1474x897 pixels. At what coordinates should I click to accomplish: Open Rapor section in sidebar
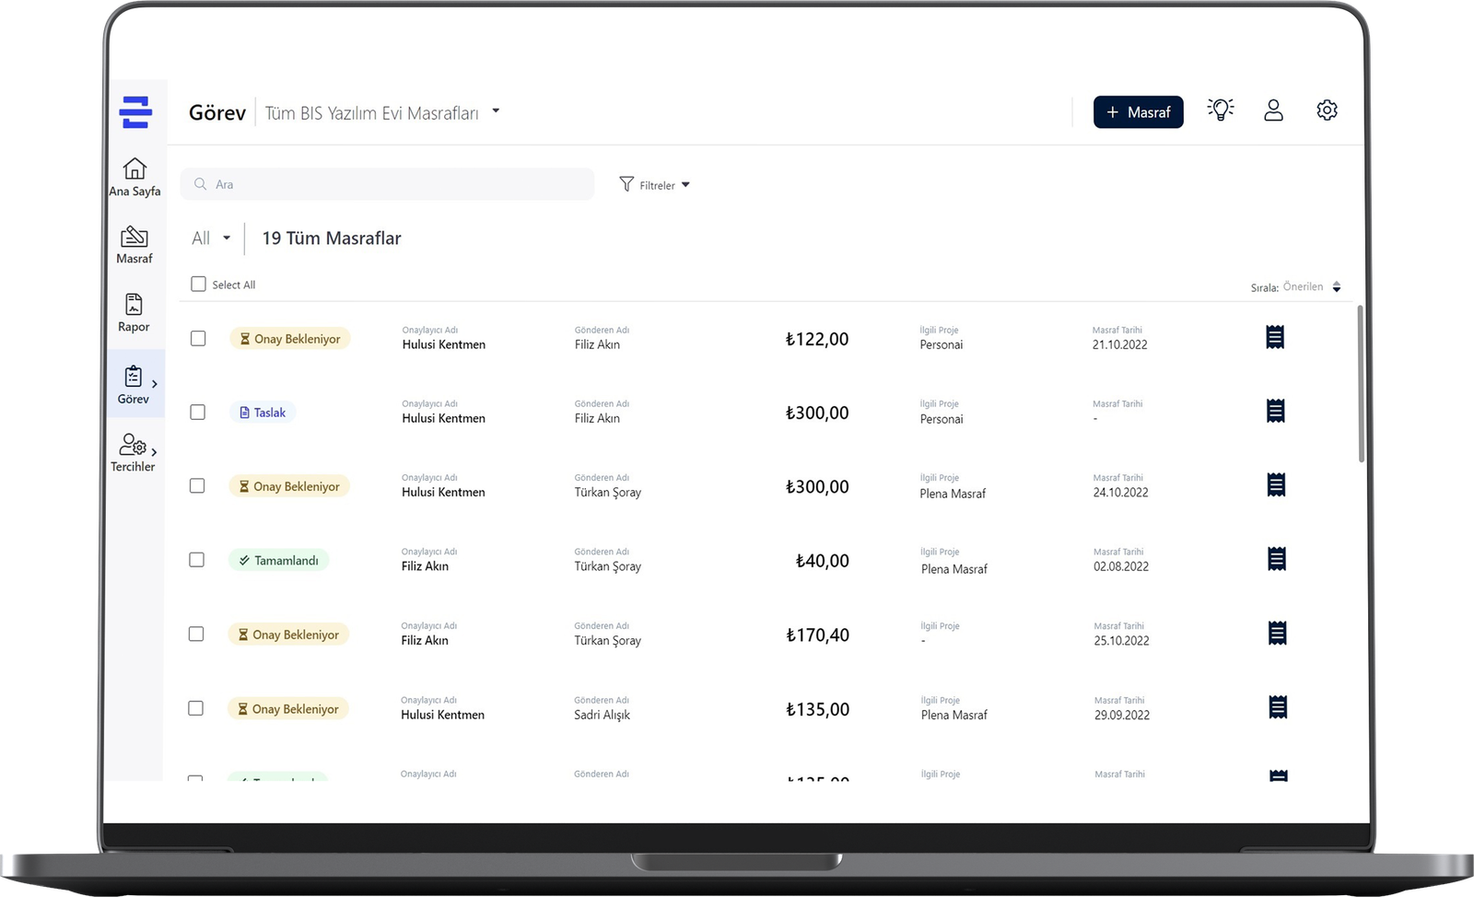tap(134, 313)
